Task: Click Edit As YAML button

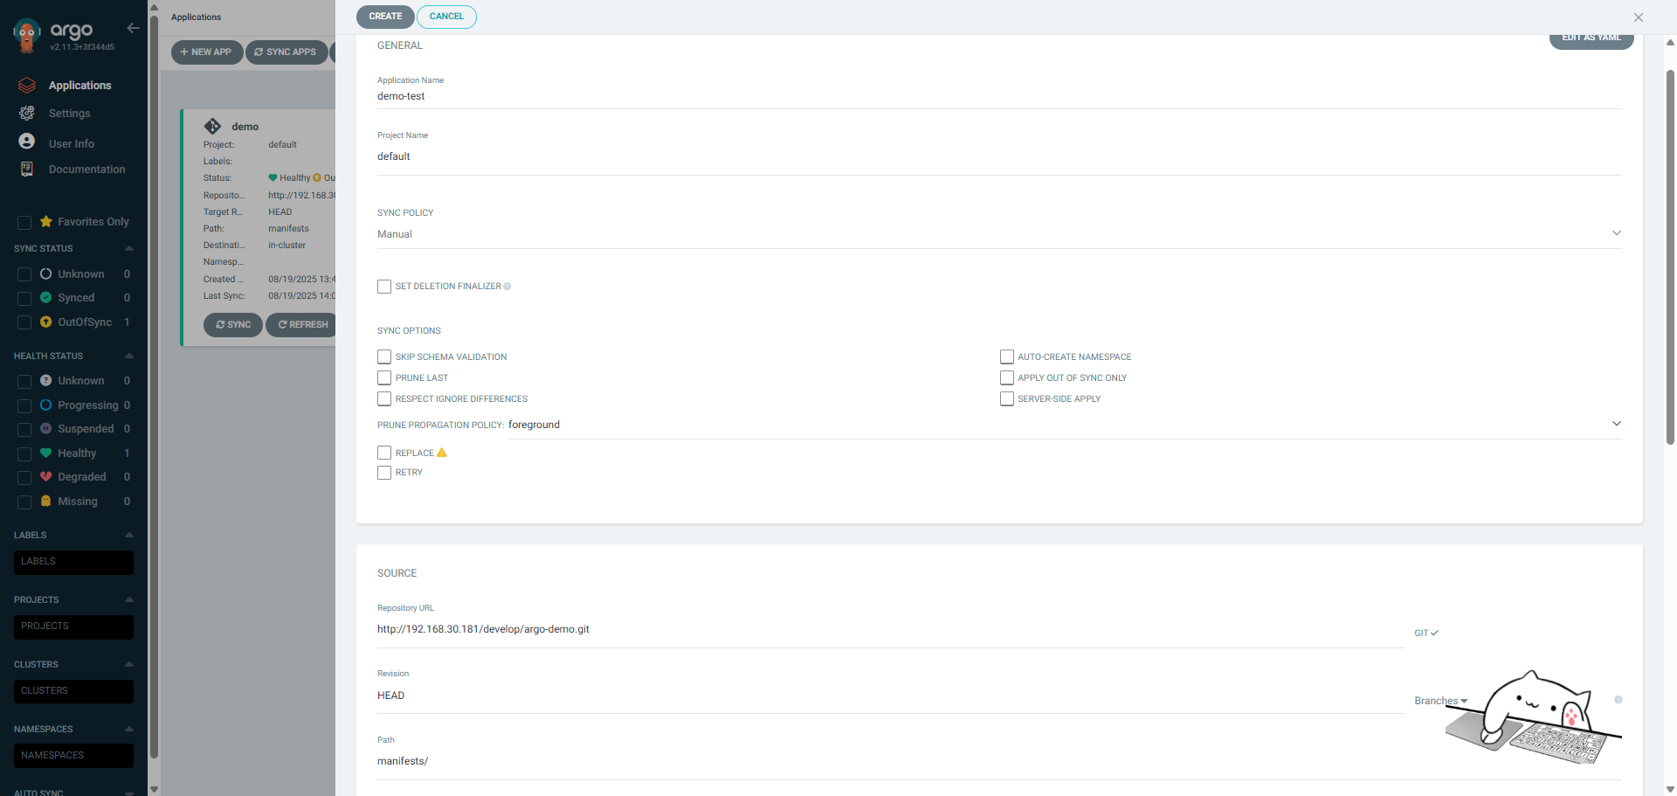Action: (x=1591, y=39)
